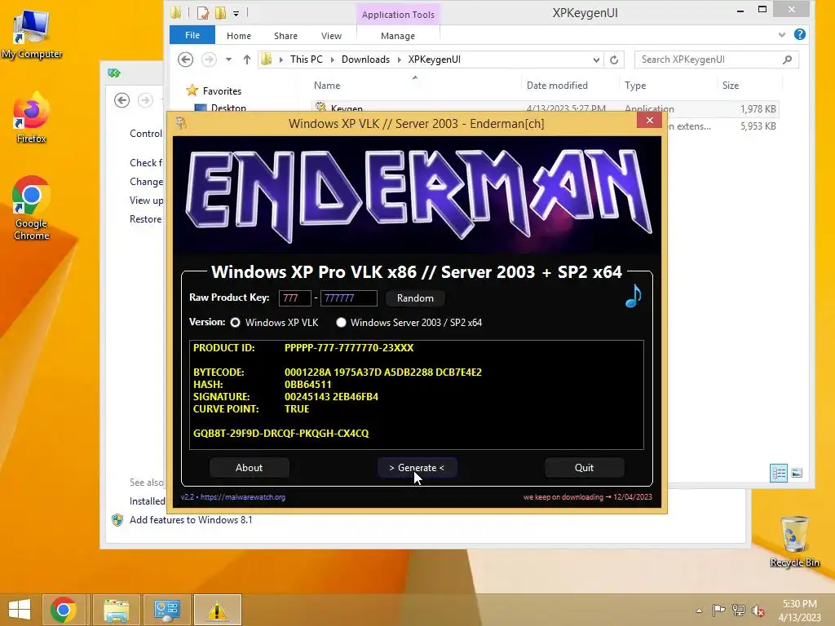This screenshot has height=626, width=835.
Task: Click the first raw product key field 777
Action: coord(294,298)
